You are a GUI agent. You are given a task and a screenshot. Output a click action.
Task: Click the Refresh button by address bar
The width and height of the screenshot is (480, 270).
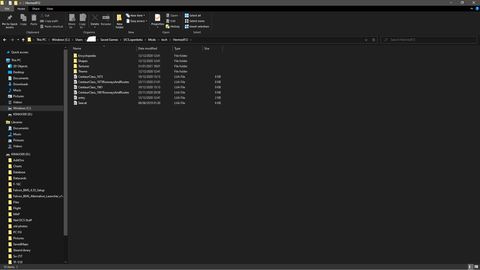[x=373, y=39]
